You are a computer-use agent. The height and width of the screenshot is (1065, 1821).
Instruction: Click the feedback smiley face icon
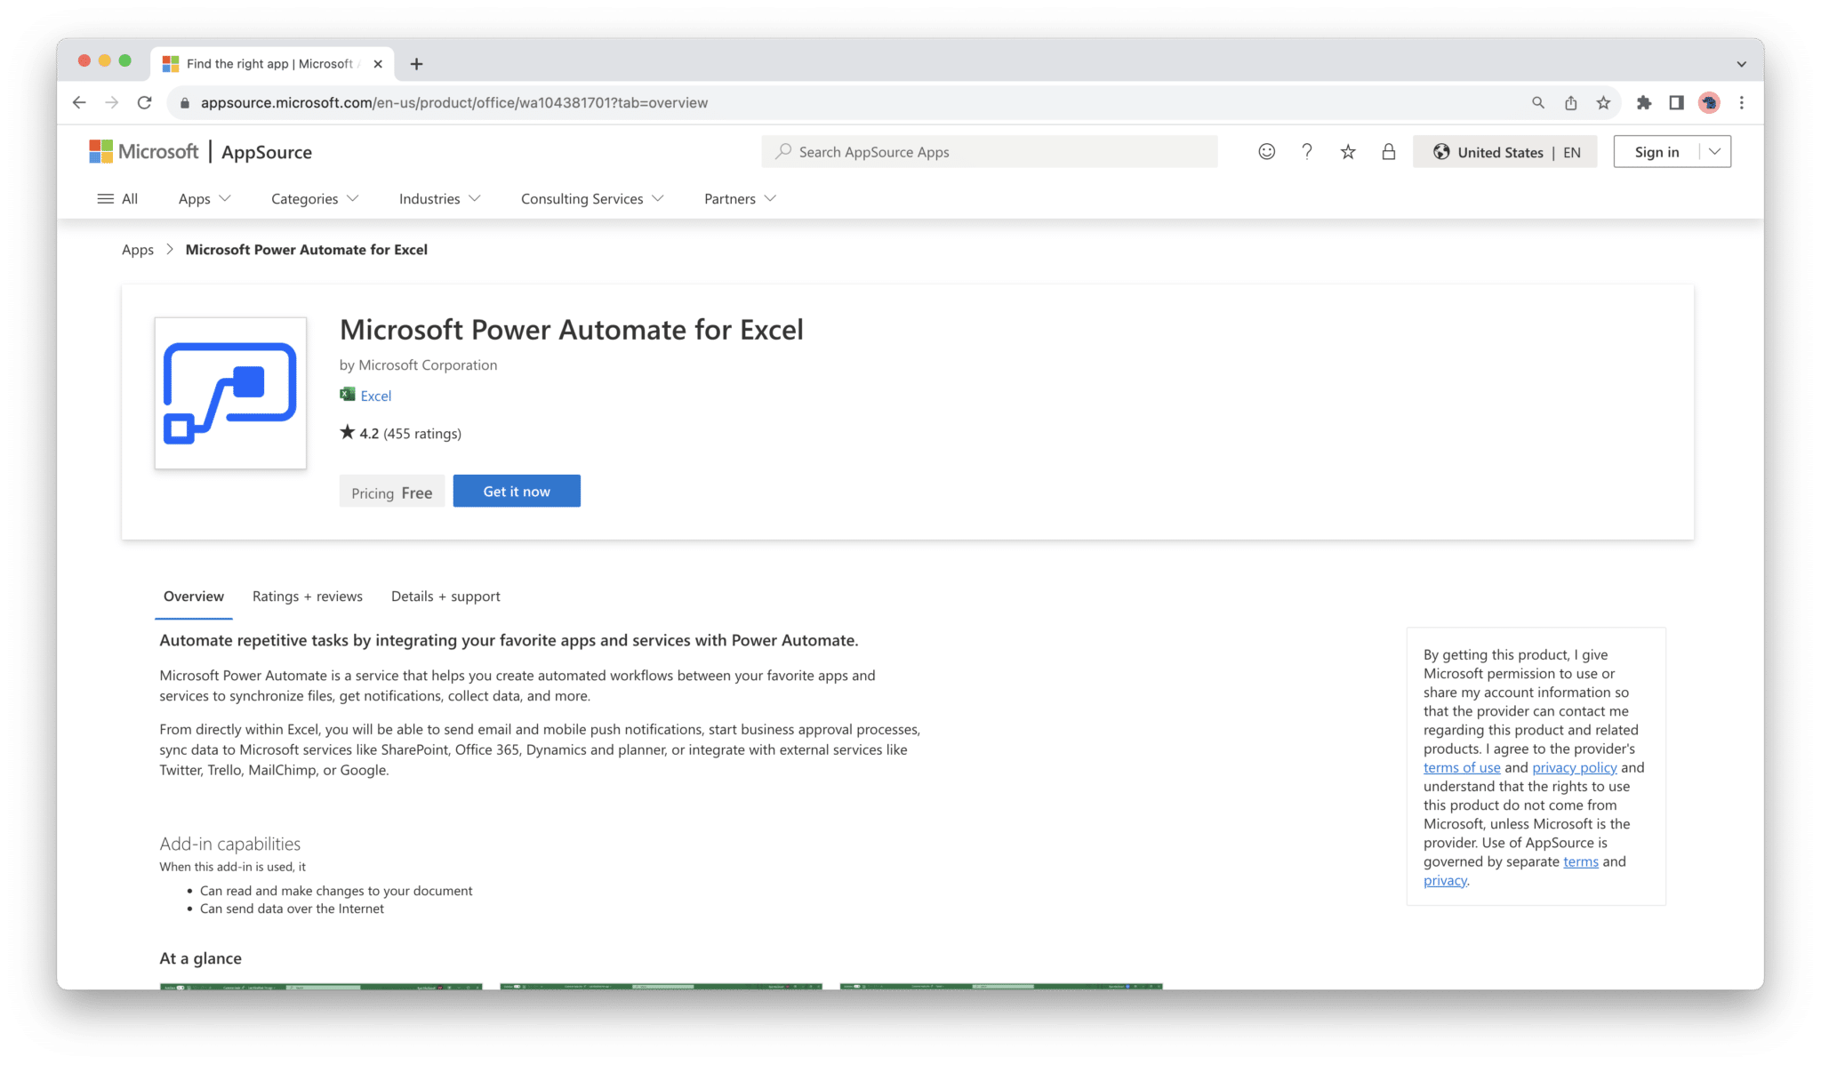[1266, 152]
